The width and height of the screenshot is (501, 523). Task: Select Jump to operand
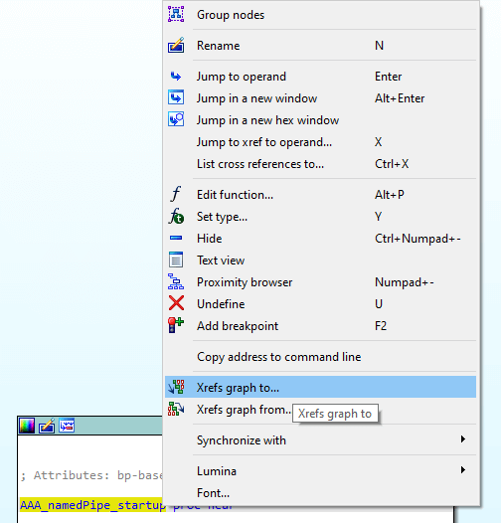pos(320,77)
